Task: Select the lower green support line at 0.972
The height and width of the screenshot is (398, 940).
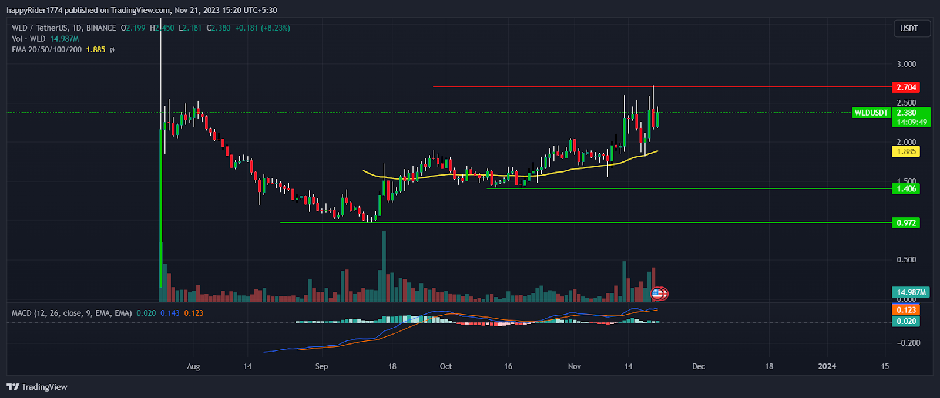Action: [x=586, y=222]
